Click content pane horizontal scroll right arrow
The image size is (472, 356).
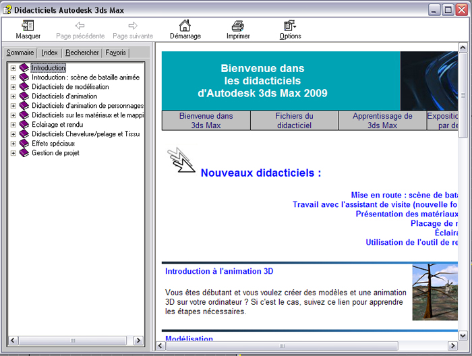pos(452,346)
